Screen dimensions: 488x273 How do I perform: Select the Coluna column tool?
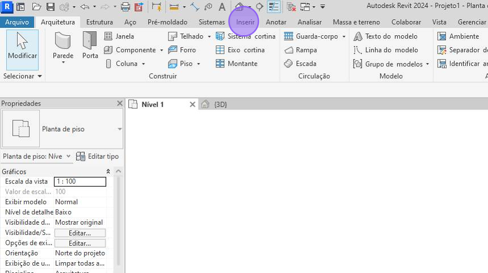[x=121, y=64]
